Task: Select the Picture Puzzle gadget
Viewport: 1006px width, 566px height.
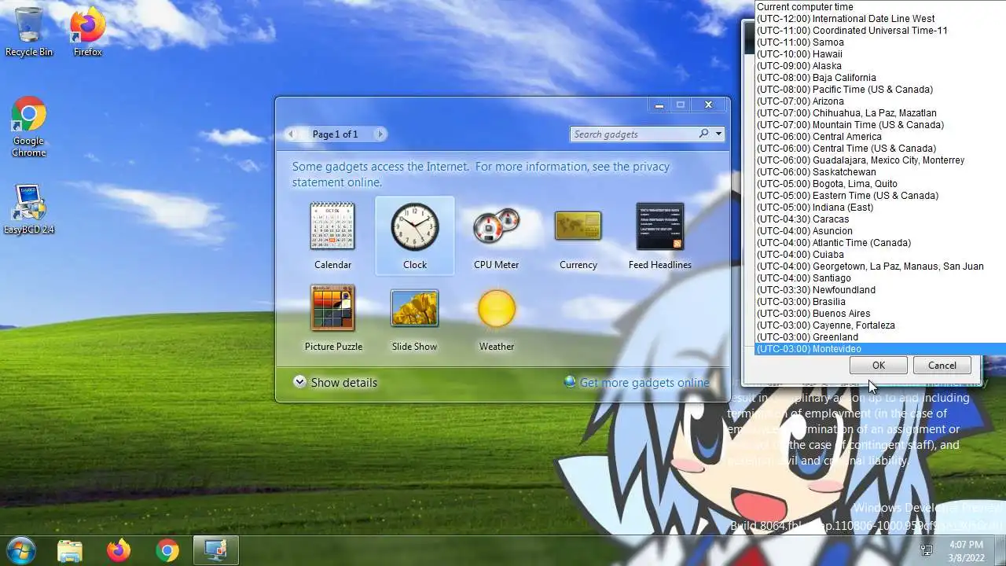Action: coord(332,318)
